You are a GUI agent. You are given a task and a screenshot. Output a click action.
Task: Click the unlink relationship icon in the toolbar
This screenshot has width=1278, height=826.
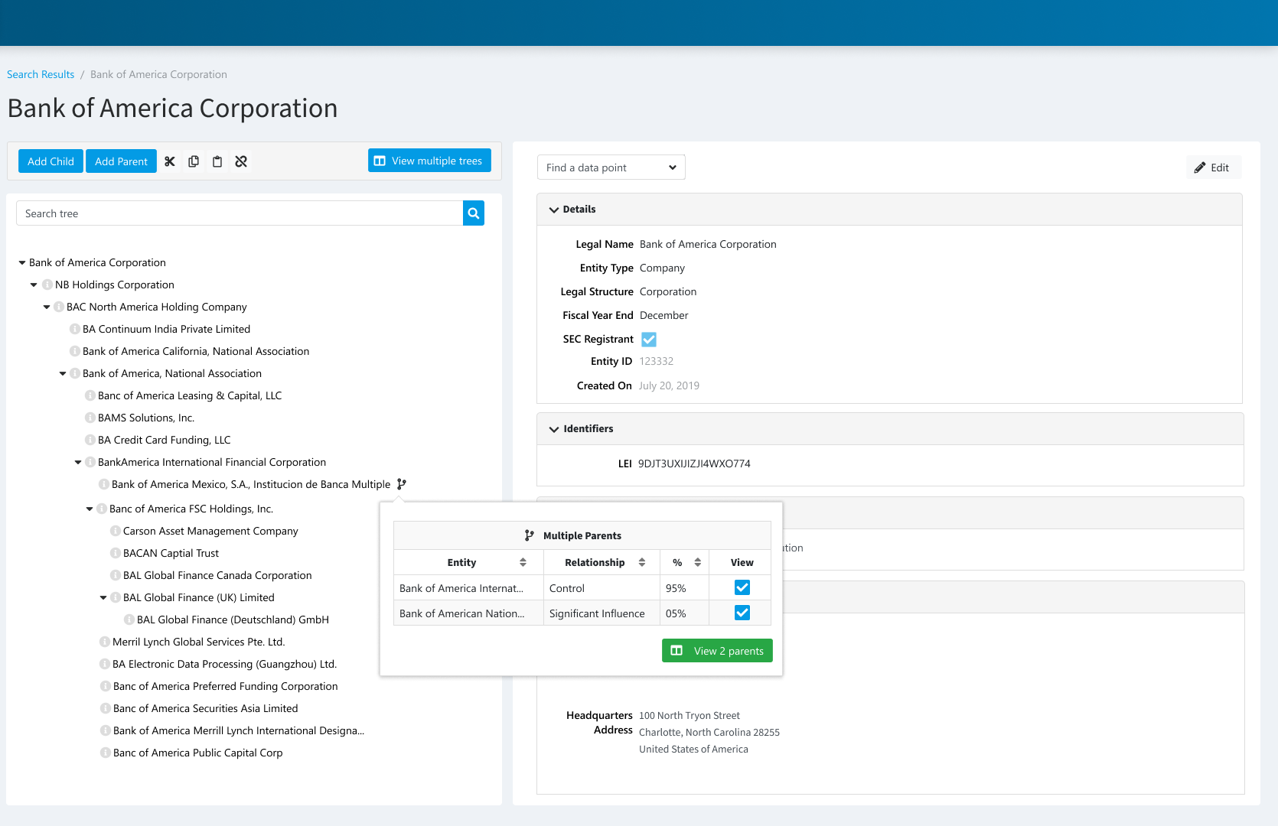click(x=241, y=161)
